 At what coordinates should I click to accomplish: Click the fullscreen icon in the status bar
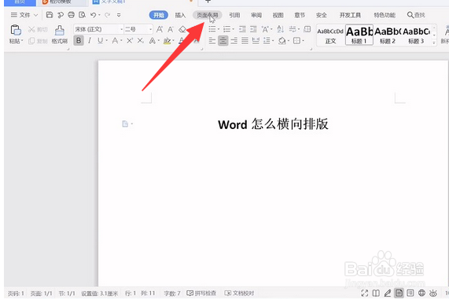pyautogui.click(x=365, y=293)
